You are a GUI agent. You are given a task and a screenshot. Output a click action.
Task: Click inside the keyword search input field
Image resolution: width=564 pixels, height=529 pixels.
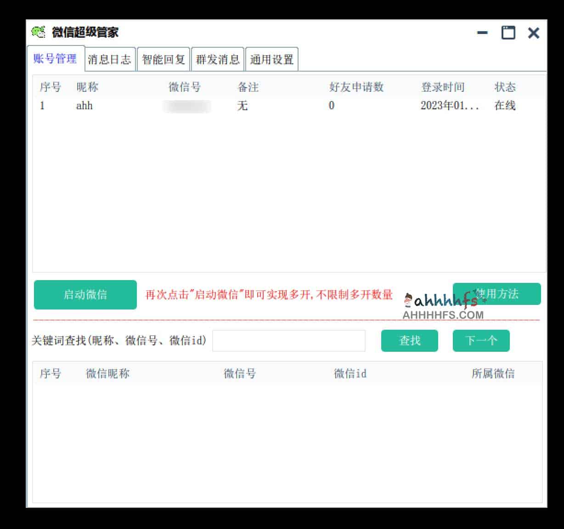pos(288,341)
